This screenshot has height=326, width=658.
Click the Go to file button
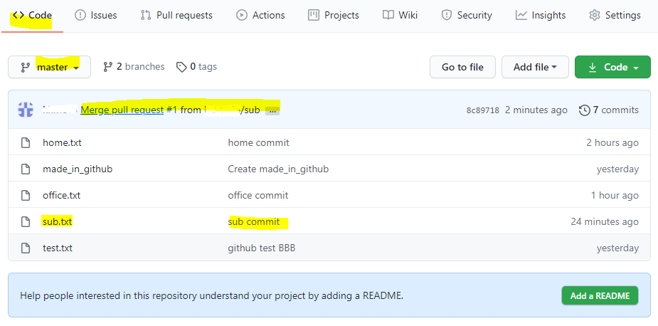click(462, 67)
